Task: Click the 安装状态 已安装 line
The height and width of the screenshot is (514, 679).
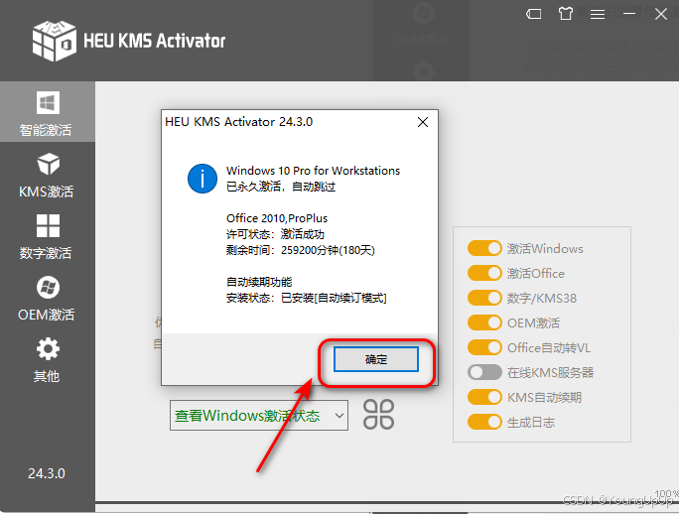Action: (x=306, y=298)
